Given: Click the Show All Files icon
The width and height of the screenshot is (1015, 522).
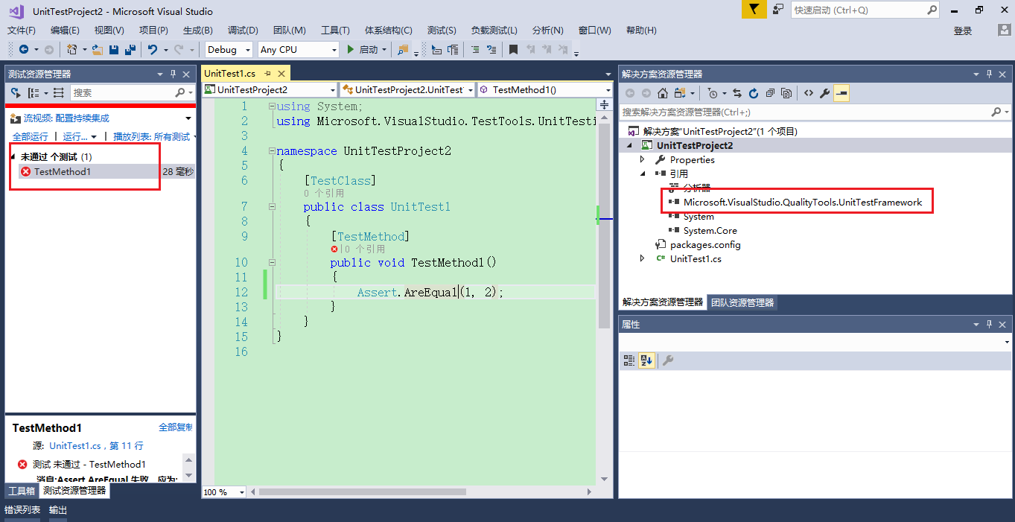Looking at the screenshot, I should [787, 93].
